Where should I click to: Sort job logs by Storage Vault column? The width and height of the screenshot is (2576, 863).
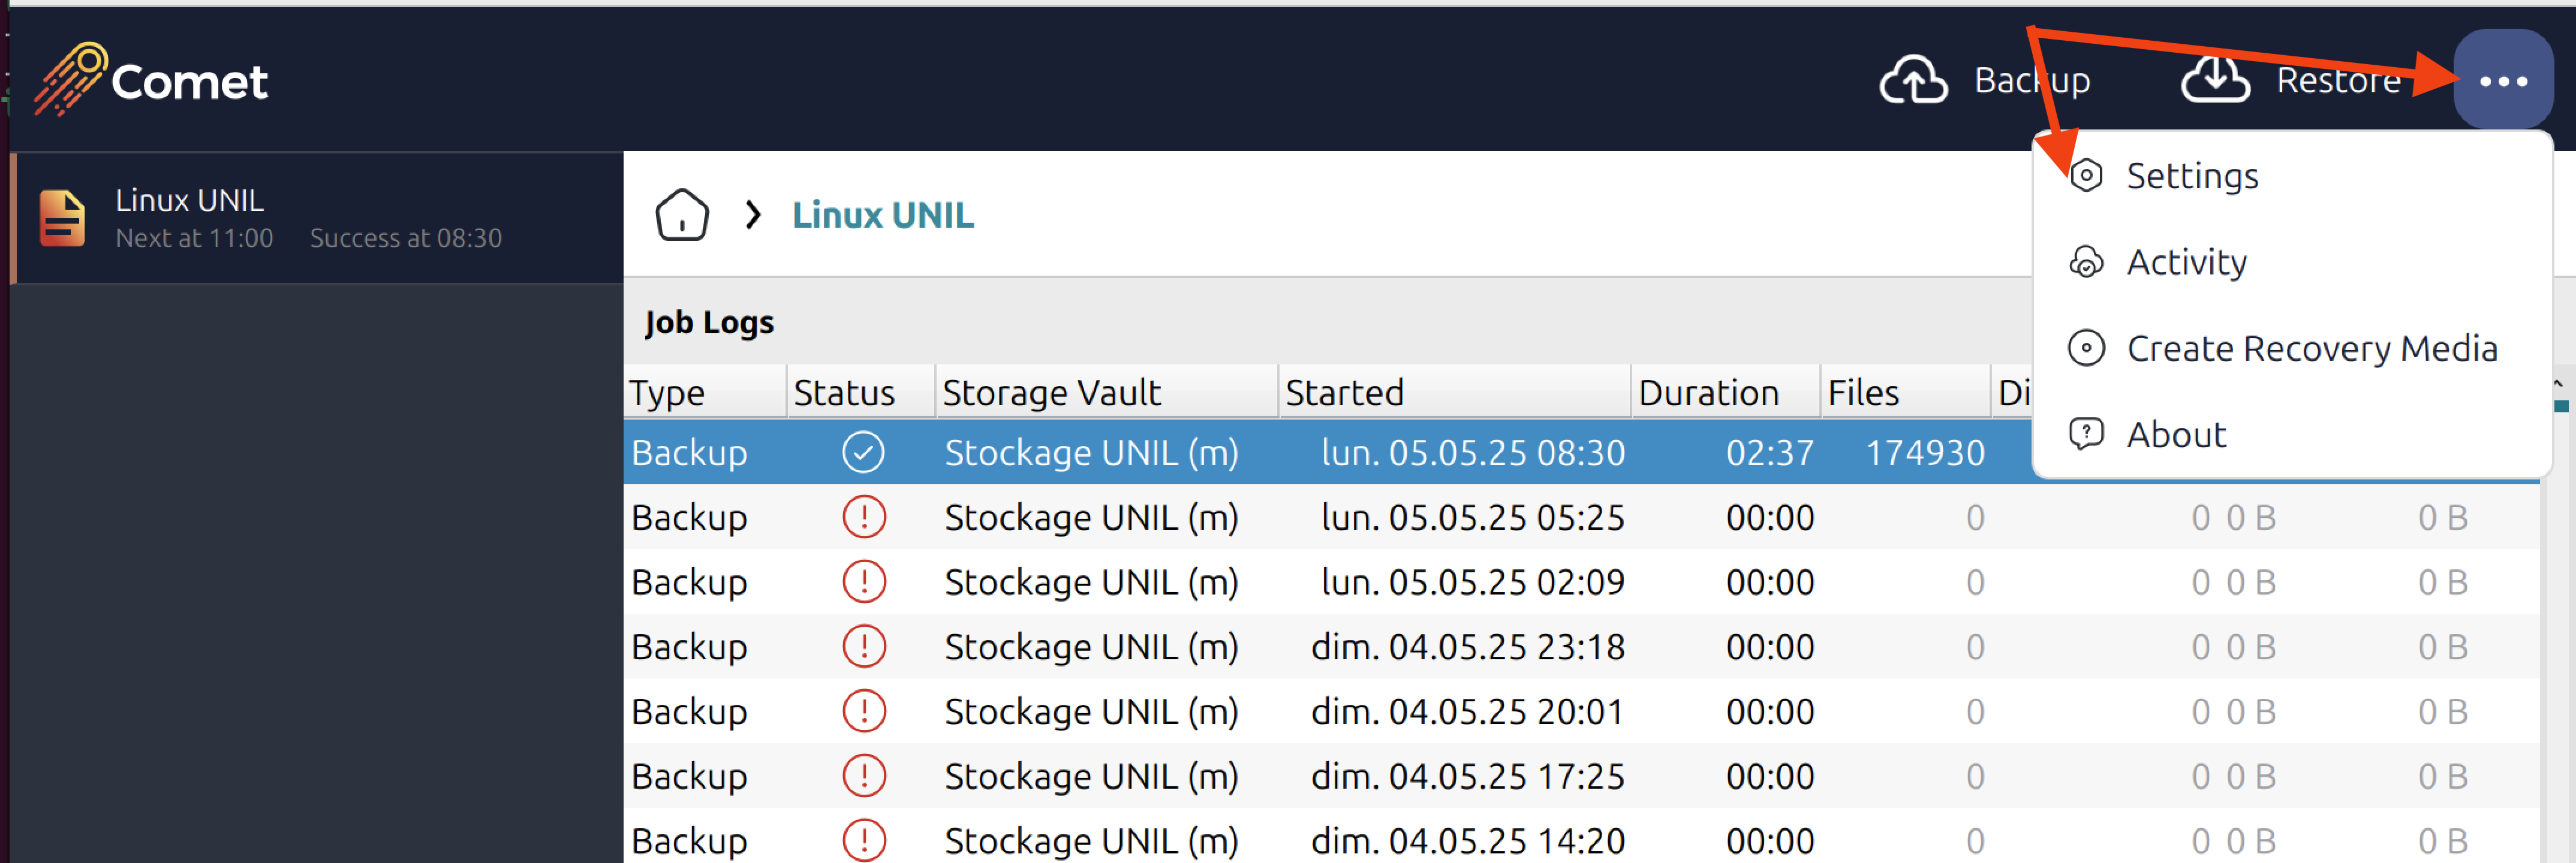click(x=1051, y=393)
